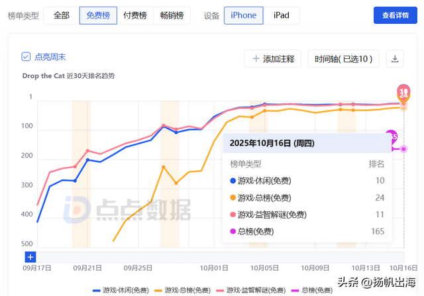This screenshot has width=424, height=296.
Task: Toggle 游戏-休闲(免费) legend series
Action: pyautogui.click(x=121, y=290)
